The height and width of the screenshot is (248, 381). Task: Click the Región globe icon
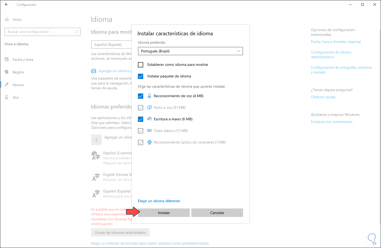tap(7, 72)
